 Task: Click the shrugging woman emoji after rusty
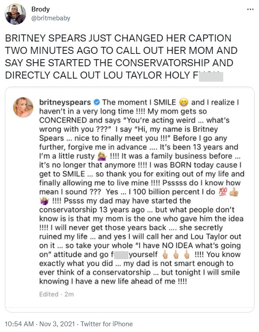tap(102, 156)
